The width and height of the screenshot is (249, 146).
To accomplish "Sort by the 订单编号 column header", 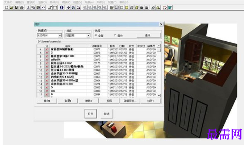I will pyautogui.click(x=97, y=46).
